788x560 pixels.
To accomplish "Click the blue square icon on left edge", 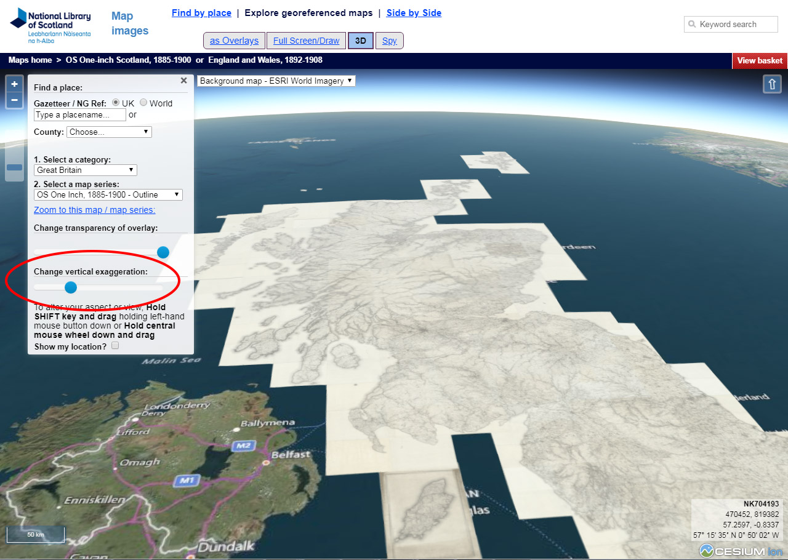I will point(14,167).
